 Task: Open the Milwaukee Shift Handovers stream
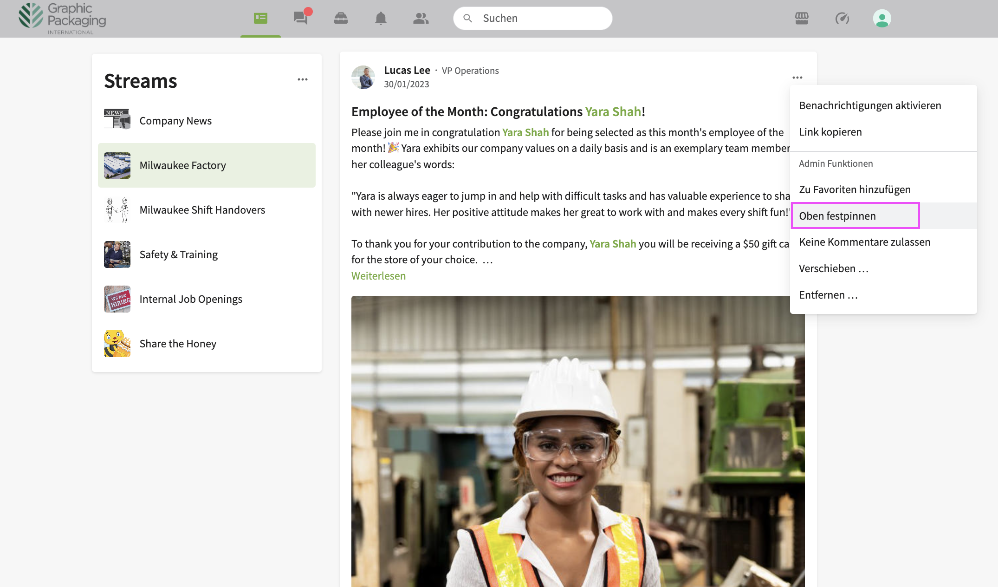pyautogui.click(x=207, y=210)
